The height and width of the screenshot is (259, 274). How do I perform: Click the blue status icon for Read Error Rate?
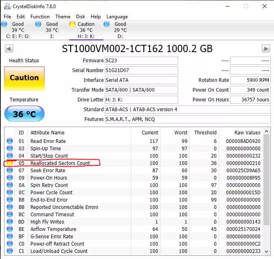pyautogui.click(x=10, y=141)
